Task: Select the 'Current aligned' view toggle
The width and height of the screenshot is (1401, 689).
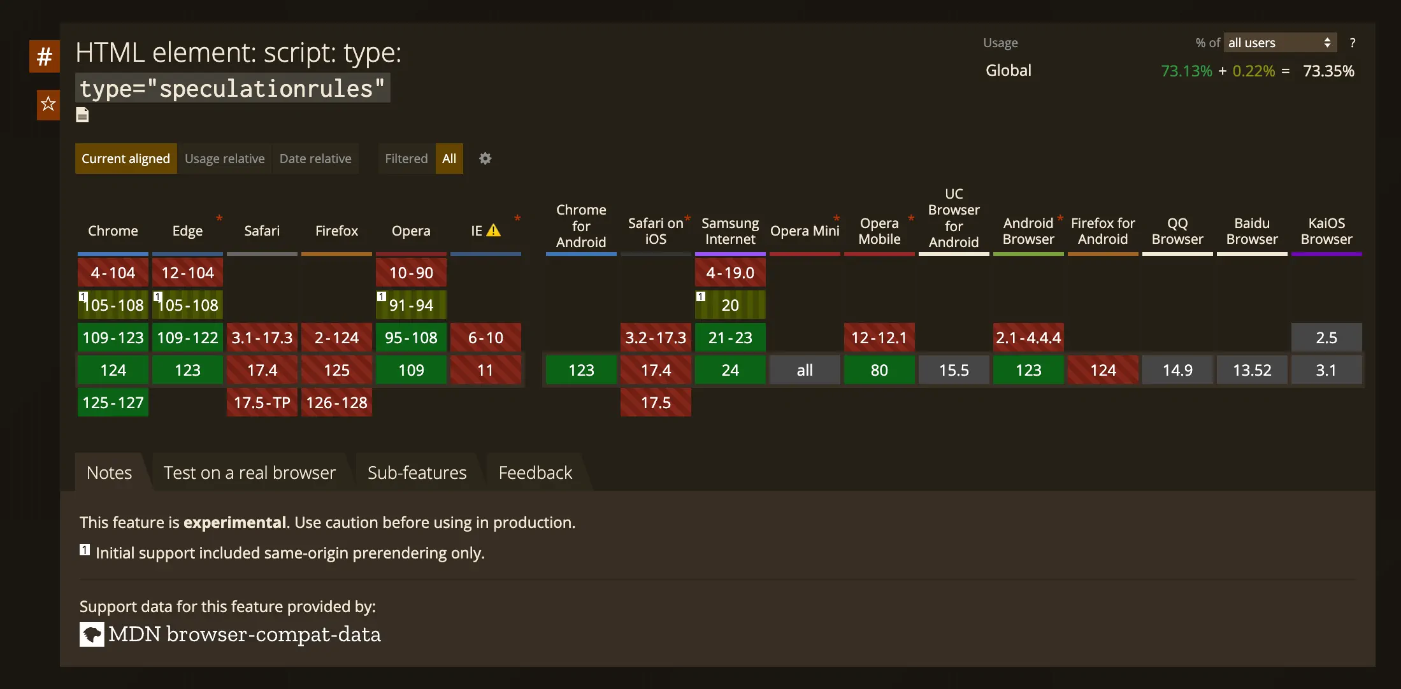Action: (125, 158)
